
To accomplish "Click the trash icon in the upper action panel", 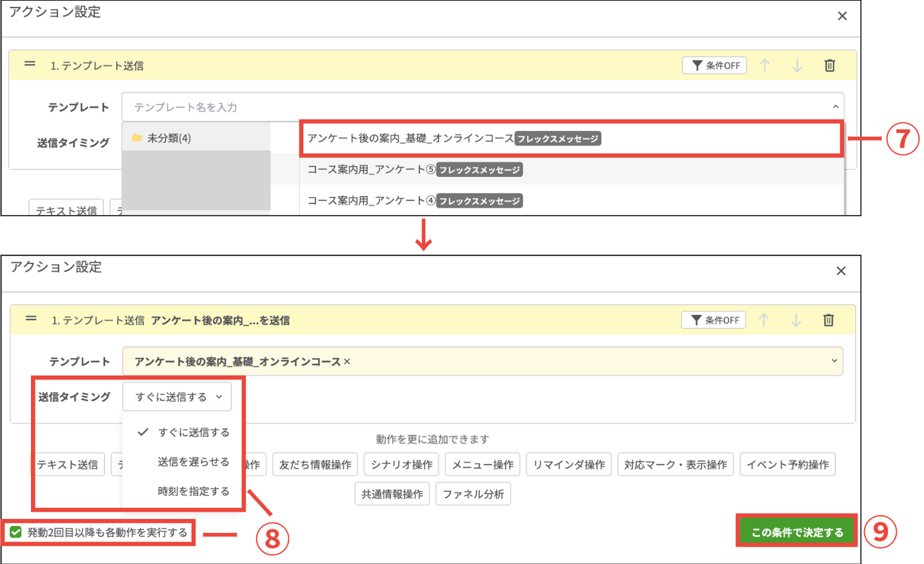I will (x=830, y=65).
